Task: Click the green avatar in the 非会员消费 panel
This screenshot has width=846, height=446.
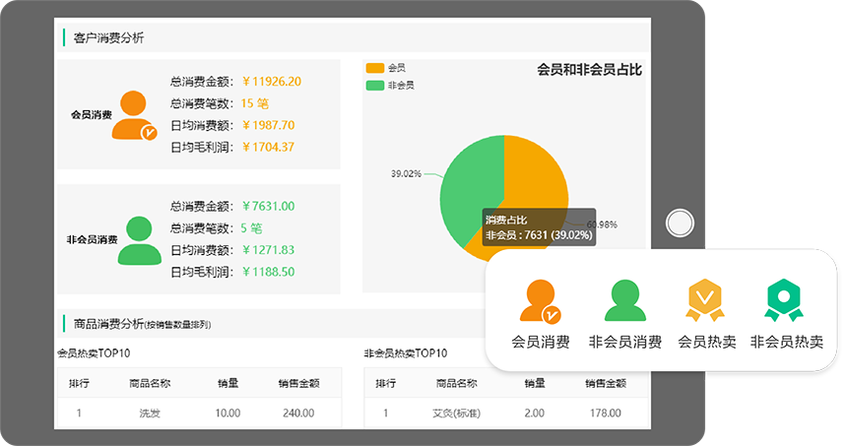Action: click(x=140, y=240)
